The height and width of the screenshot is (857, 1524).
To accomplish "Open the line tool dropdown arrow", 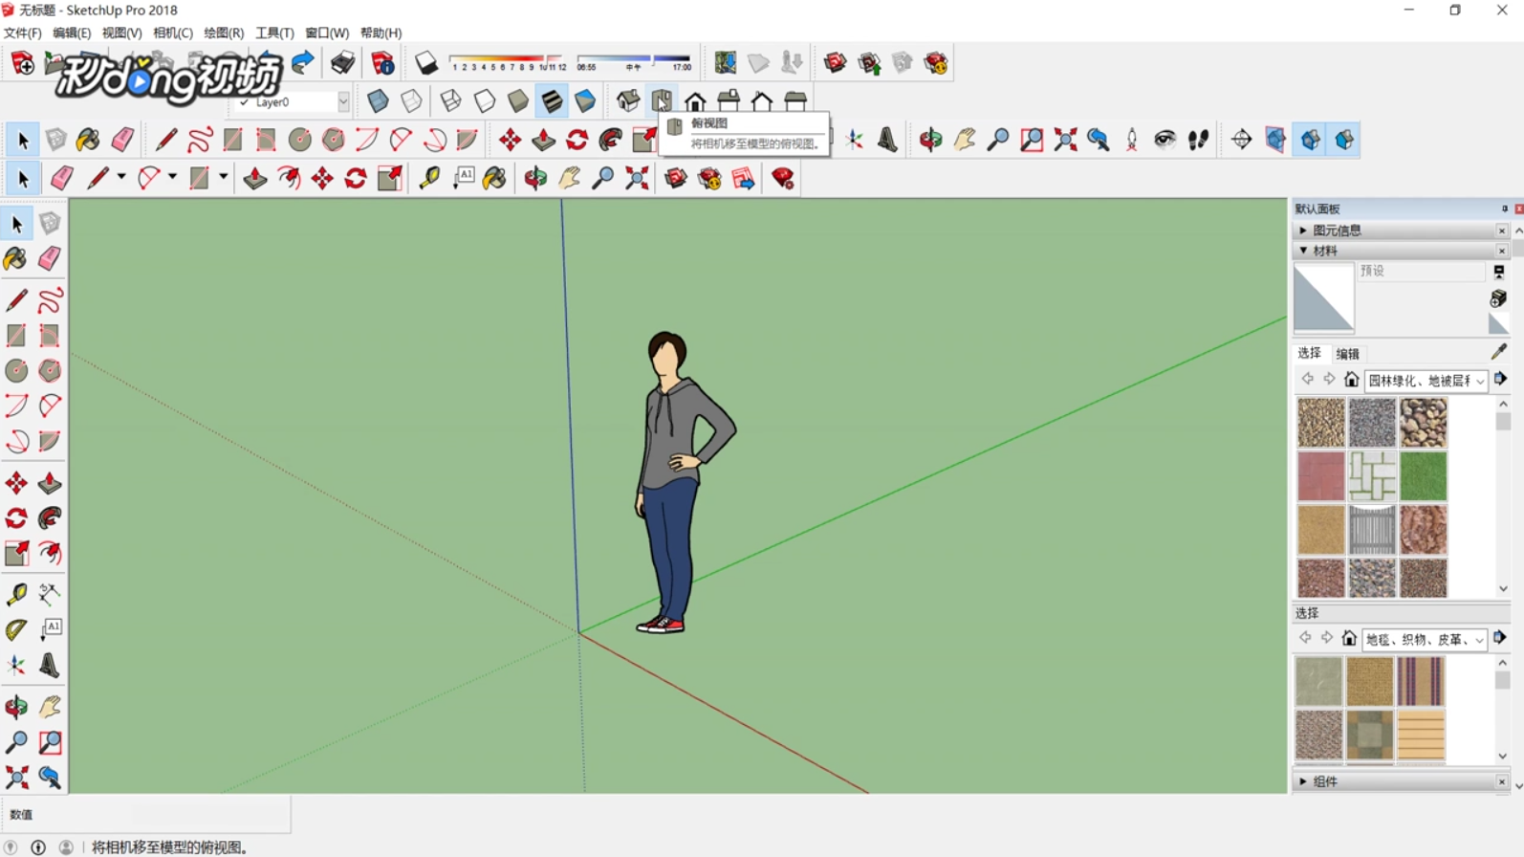I will pos(121,178).
